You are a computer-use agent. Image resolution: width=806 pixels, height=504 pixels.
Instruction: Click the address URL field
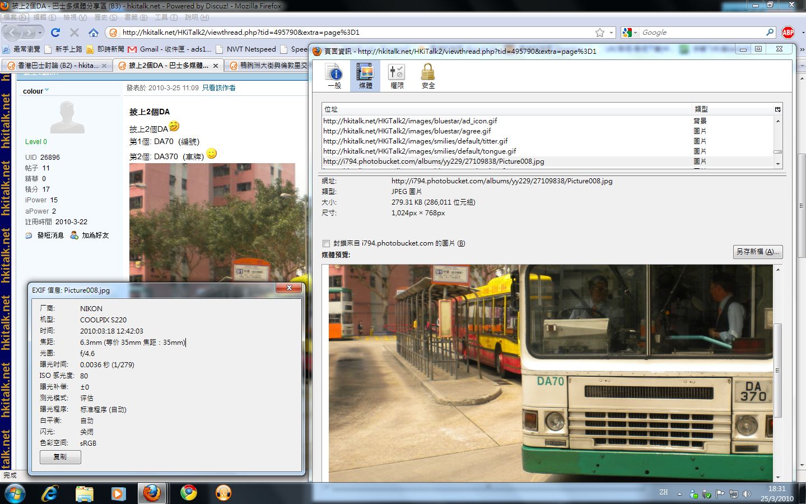tap(356, 33)
